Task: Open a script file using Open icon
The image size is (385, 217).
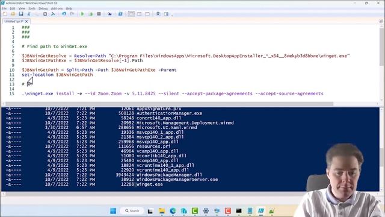Action: [x=13, y=14]
